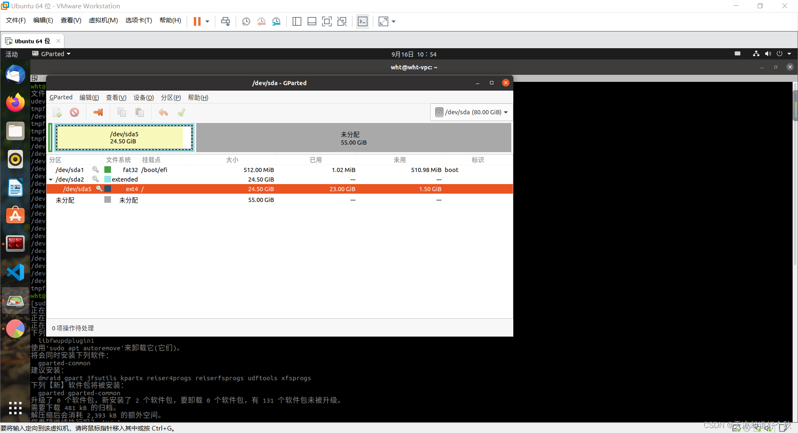Open VMware 选项卡(T) menu
The width and height of the screenshot is (798, 433).
click(x=139, y=20)
